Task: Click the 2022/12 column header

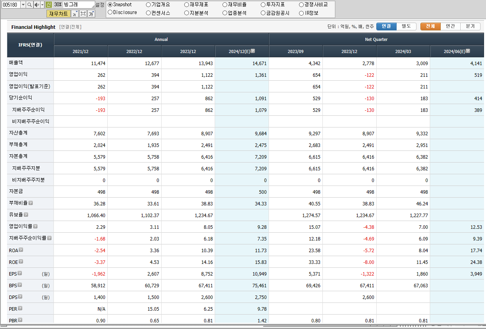Action: pos(134,51)
